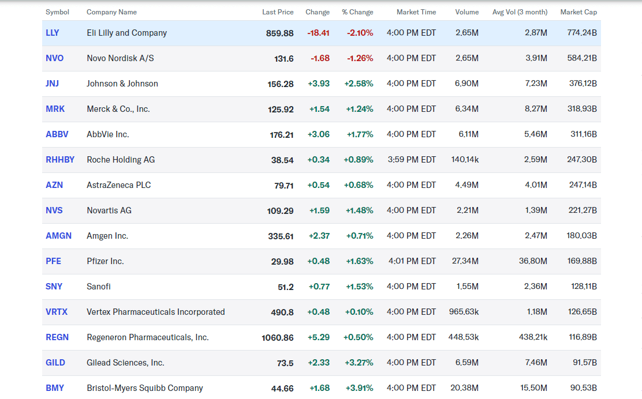
Task: Click the 376.12B market cap value
Action: pyautogui.click(x=583, y=84)
